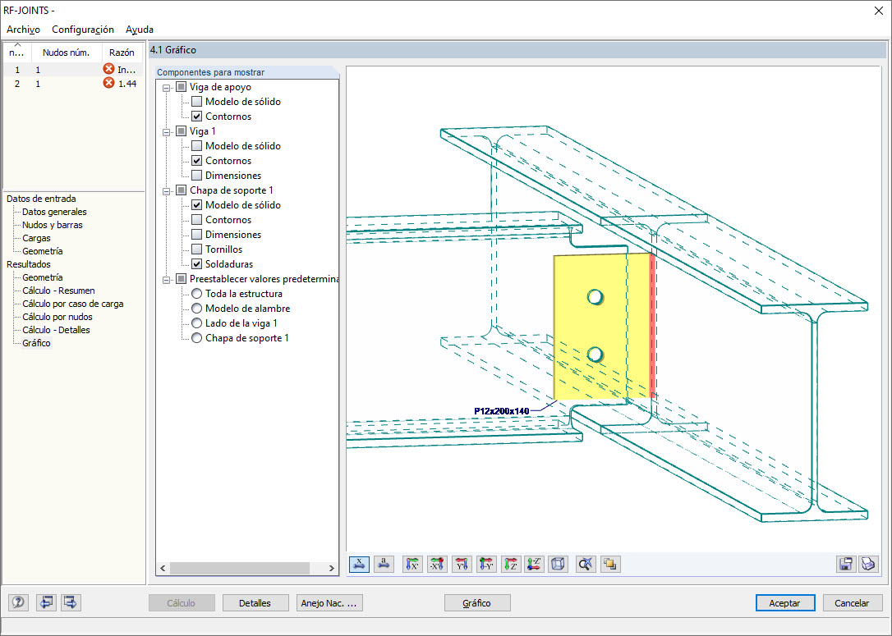
Task: Open the Configuración menu
Action: (x=83, y=30)
